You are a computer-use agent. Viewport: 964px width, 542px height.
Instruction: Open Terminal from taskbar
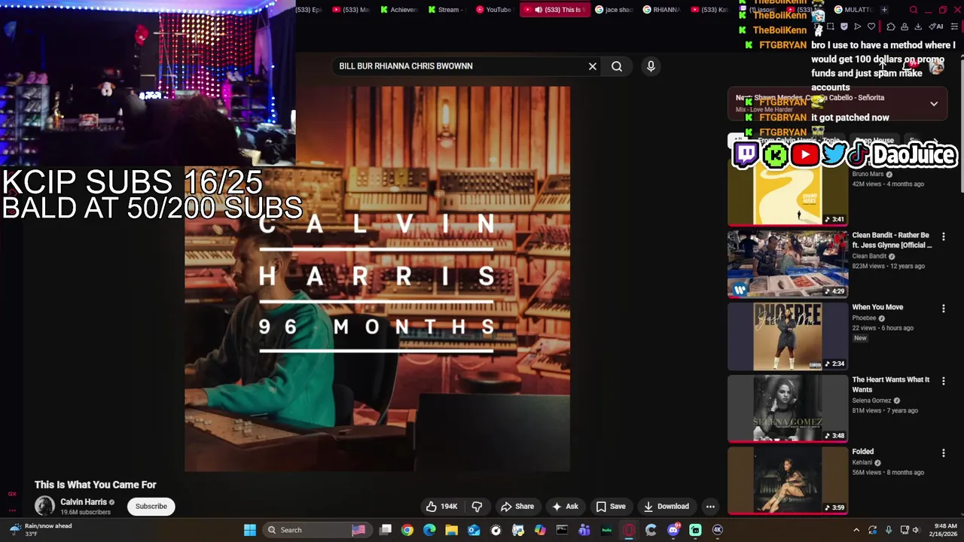click(562, 530)
